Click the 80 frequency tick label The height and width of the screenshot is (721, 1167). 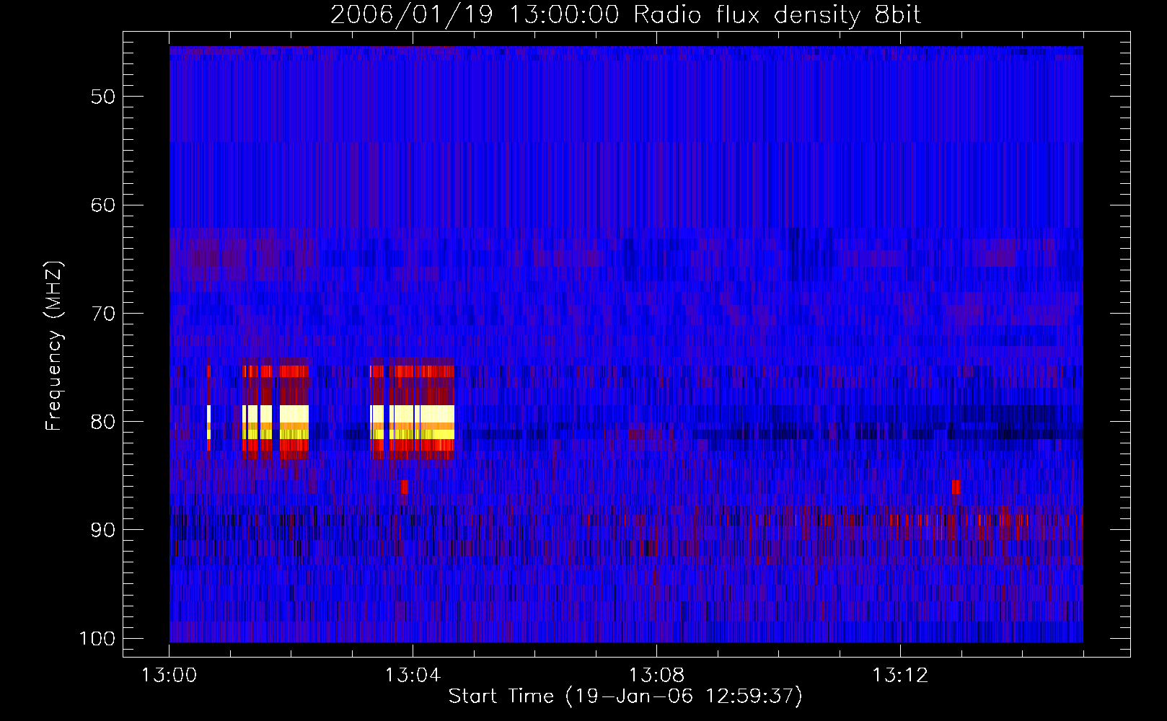[103, 422]
